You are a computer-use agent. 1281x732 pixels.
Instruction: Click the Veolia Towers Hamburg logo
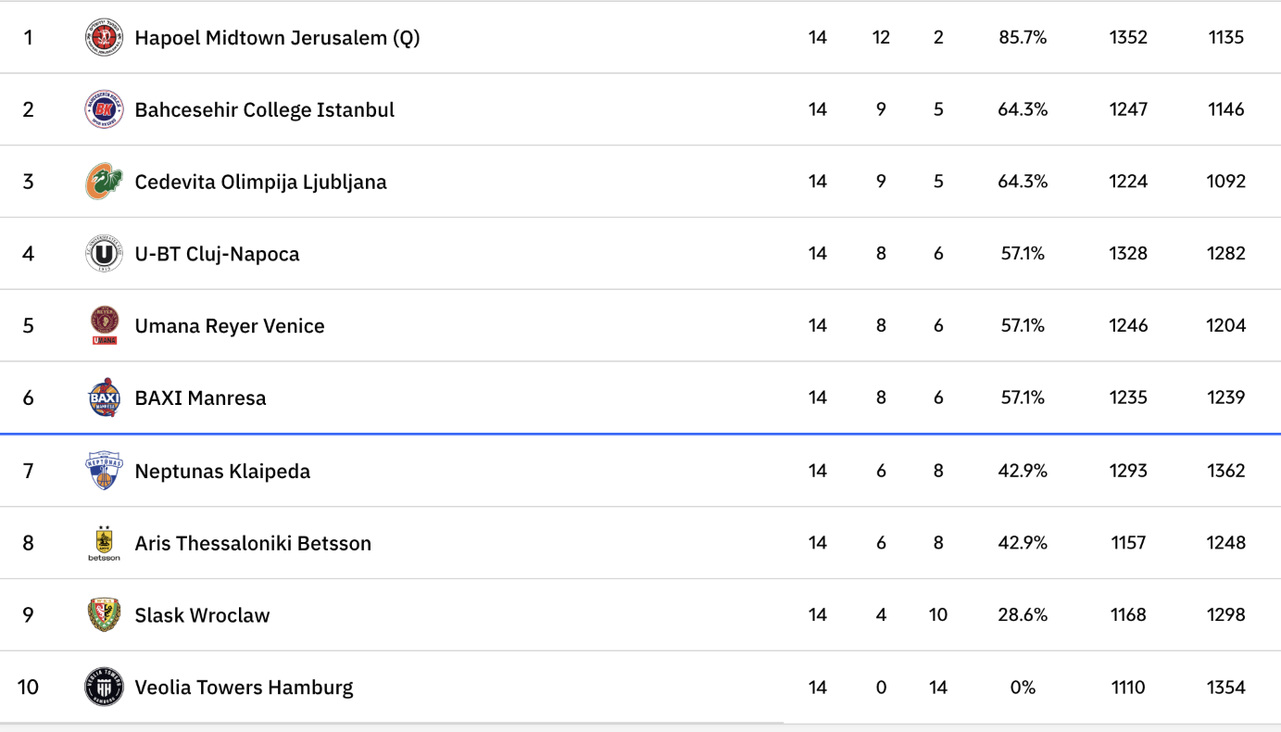104,688
